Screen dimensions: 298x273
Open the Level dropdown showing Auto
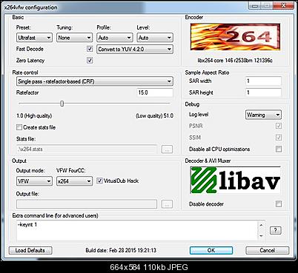[155, 38]
